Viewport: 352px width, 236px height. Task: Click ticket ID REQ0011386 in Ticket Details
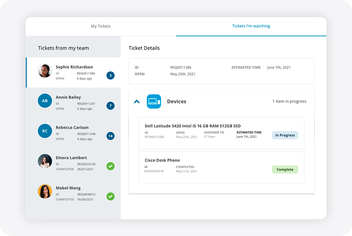pyautogui.click(x=181, y=68)
